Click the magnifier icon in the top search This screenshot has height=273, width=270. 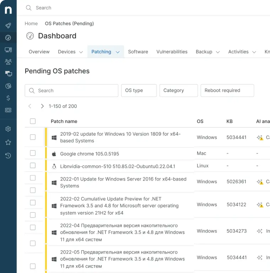click(28, 8)
